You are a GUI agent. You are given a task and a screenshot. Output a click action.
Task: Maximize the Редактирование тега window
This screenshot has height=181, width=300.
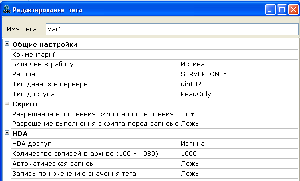pos(282,10)
